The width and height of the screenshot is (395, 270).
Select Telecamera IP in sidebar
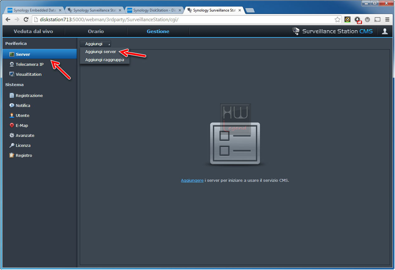(x=40, y=65)
